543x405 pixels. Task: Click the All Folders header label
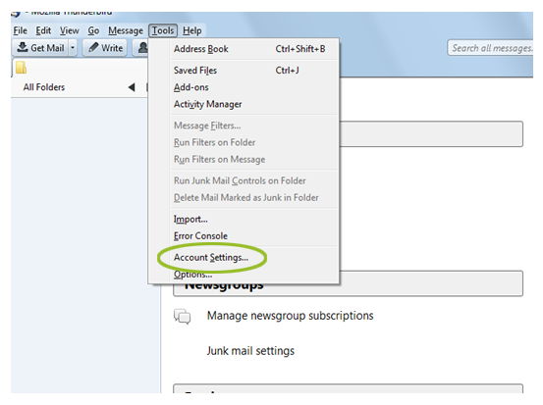click(x=44, y=87)
